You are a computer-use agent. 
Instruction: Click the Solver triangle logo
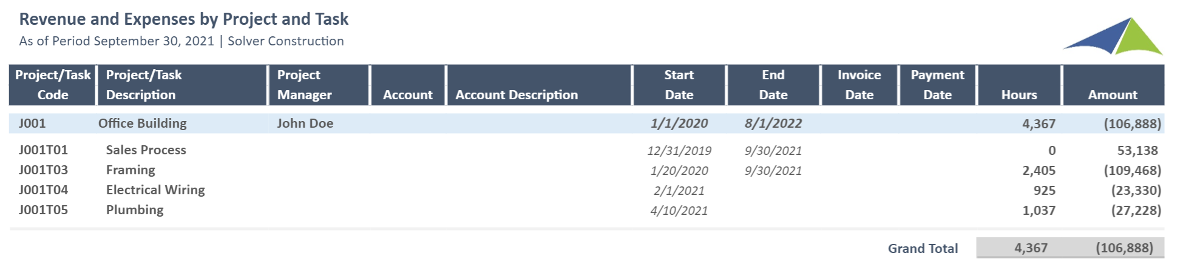click(x=1113, y=36)
